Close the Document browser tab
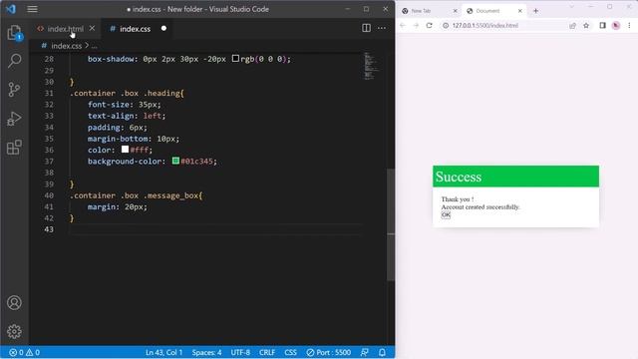The height and width of the screenshot is (359, 638). [x=520, y=11]
